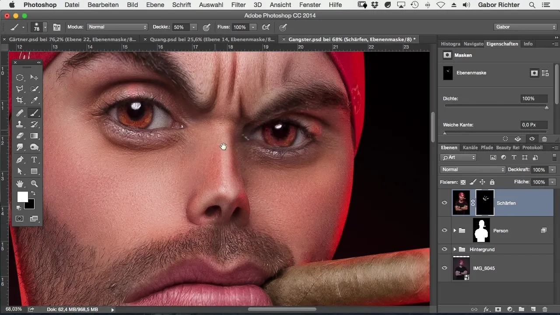This screenshot has width=560, height=315.
Task: Select the Move tool
Action: [x=34, y=77]
